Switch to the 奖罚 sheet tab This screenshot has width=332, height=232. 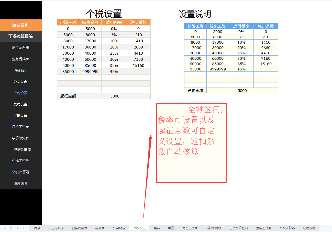click(x=157, y=228)
